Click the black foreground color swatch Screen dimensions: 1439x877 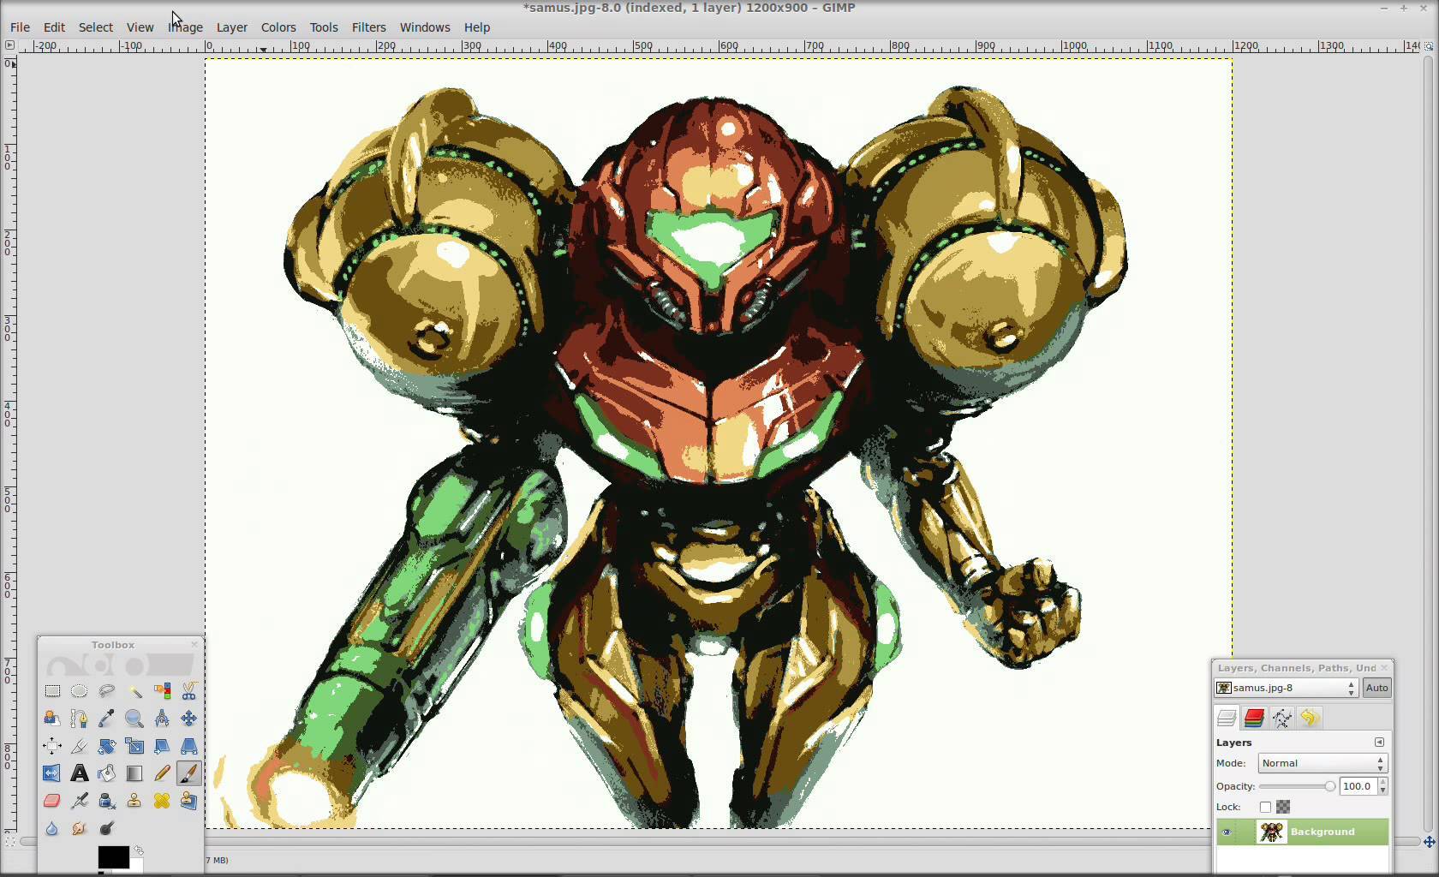coord(113,856)
